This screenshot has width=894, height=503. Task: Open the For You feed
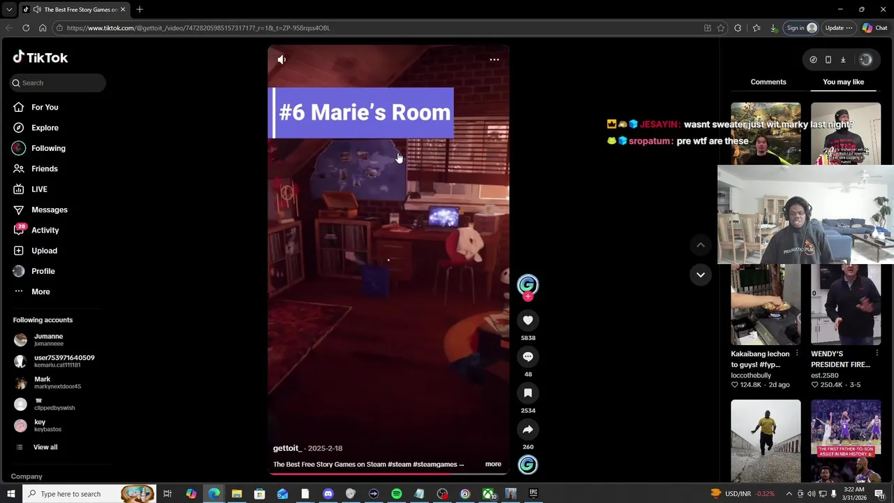click(45, 107)
